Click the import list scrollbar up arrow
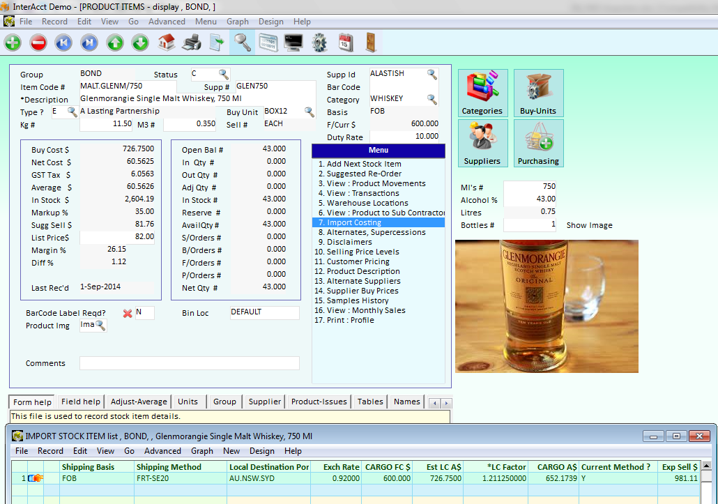718x504 pixels. 706,466
